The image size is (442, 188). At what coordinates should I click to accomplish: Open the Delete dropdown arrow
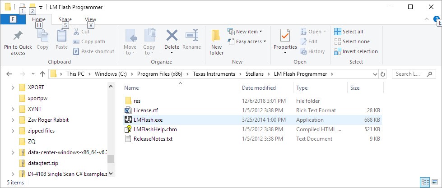(x=172, y=53)
